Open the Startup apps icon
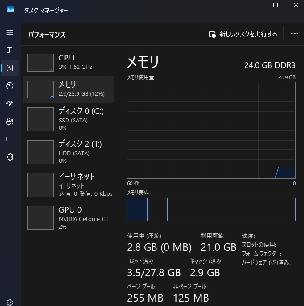The width and height of the screenshot is (304, 306). [10, 104]
